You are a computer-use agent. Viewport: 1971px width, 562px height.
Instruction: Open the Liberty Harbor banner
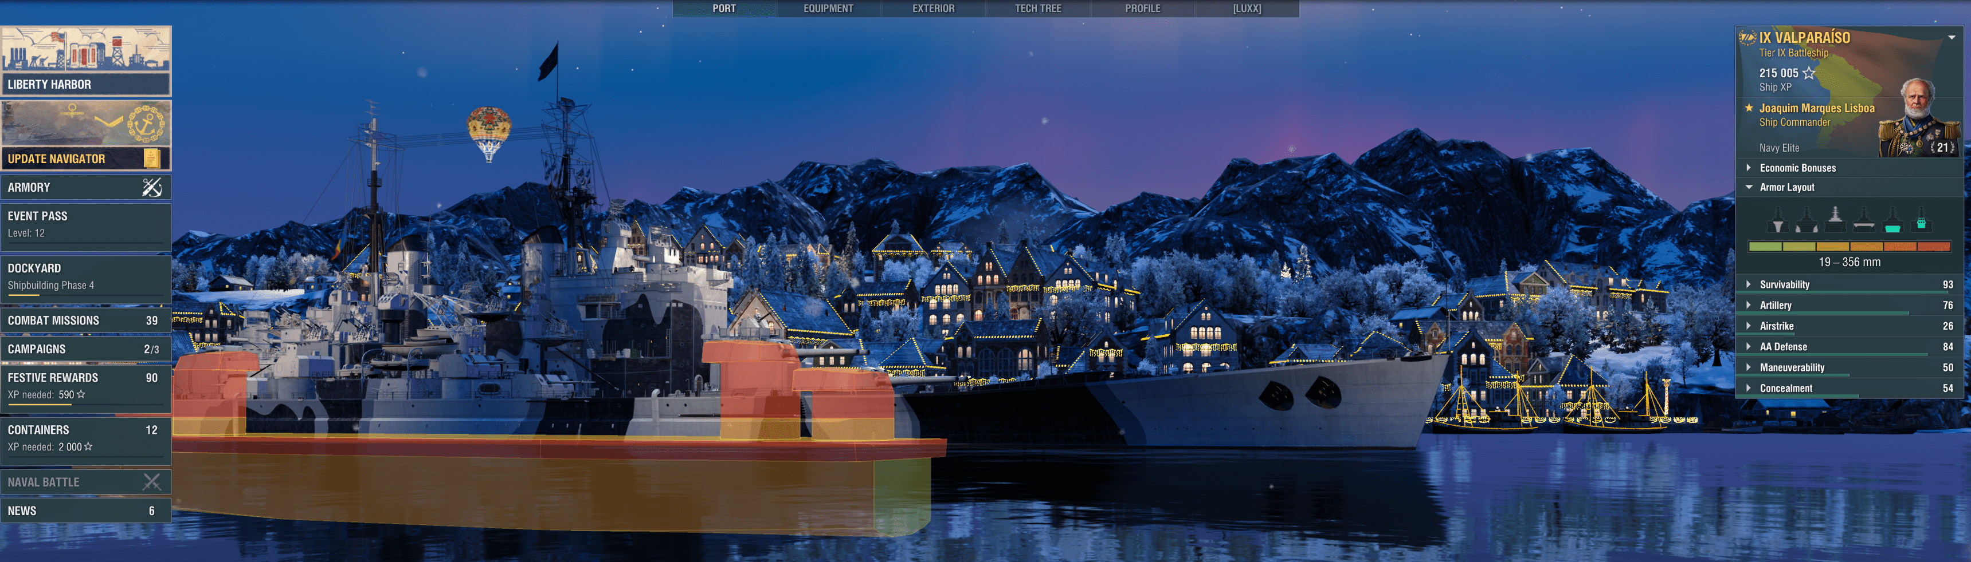[86, 61]
